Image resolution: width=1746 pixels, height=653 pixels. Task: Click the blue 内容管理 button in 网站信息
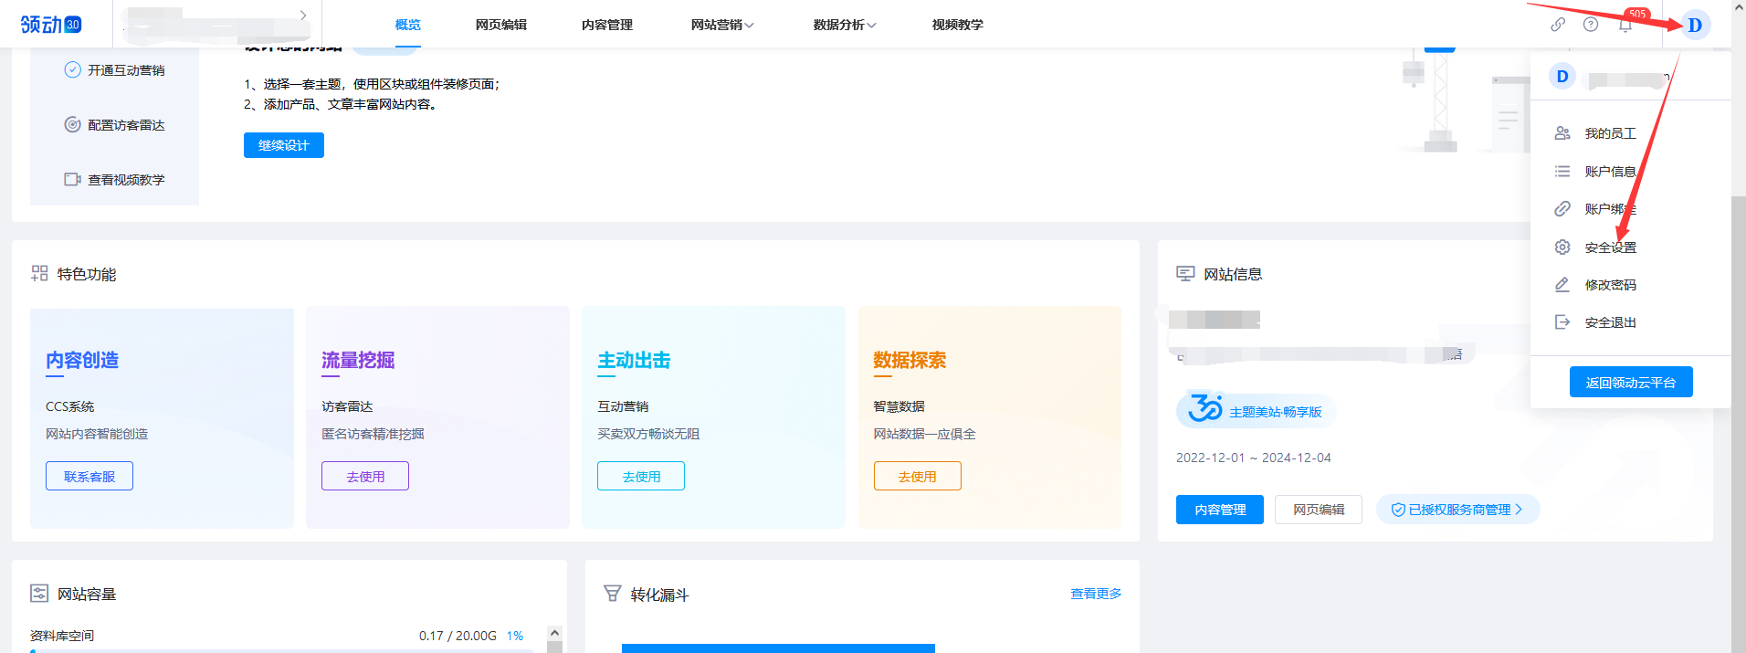[1220, 510]
